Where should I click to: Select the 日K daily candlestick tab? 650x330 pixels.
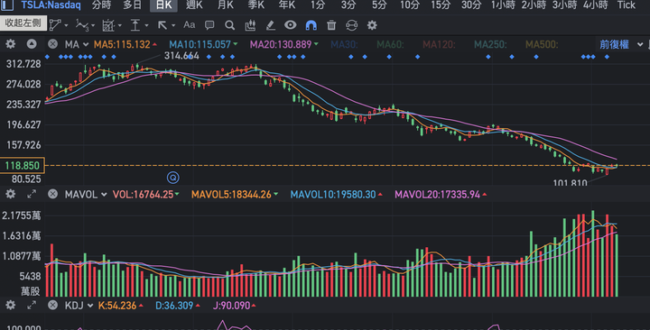point(163,5)
